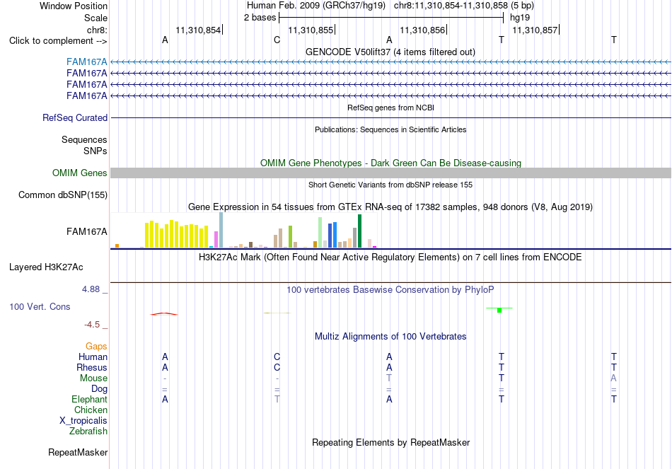This screenshot has height=469, width=672.
Task: Click the gray OMIM Genes item bar
Action: tap(390, 173)
